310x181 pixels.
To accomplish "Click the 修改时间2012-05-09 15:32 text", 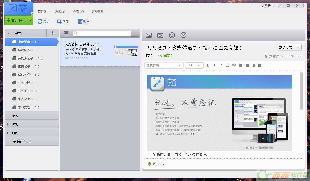I will pyautogui.click(x=283, y=56).
